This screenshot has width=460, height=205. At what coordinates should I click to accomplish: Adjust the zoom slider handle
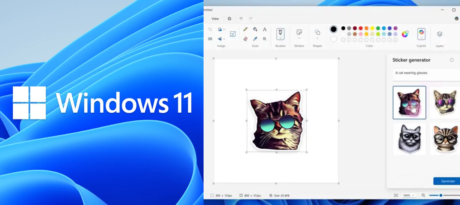pos(441,195)
